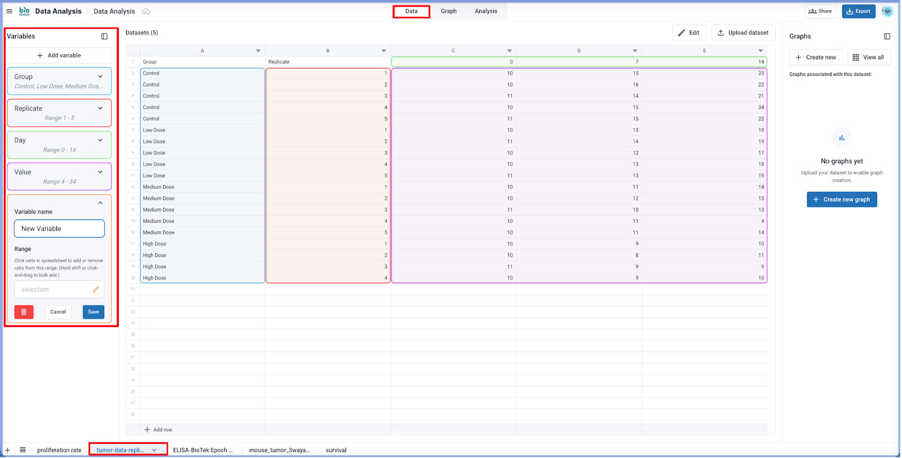This screenshot has width=902, height=458.
Task: Click the Upload dataset button
Action: (x=743, y=33)
